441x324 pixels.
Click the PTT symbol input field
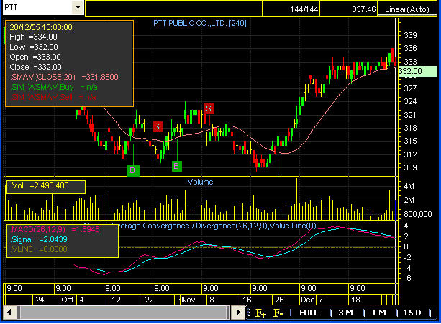(x=37, y=7)
